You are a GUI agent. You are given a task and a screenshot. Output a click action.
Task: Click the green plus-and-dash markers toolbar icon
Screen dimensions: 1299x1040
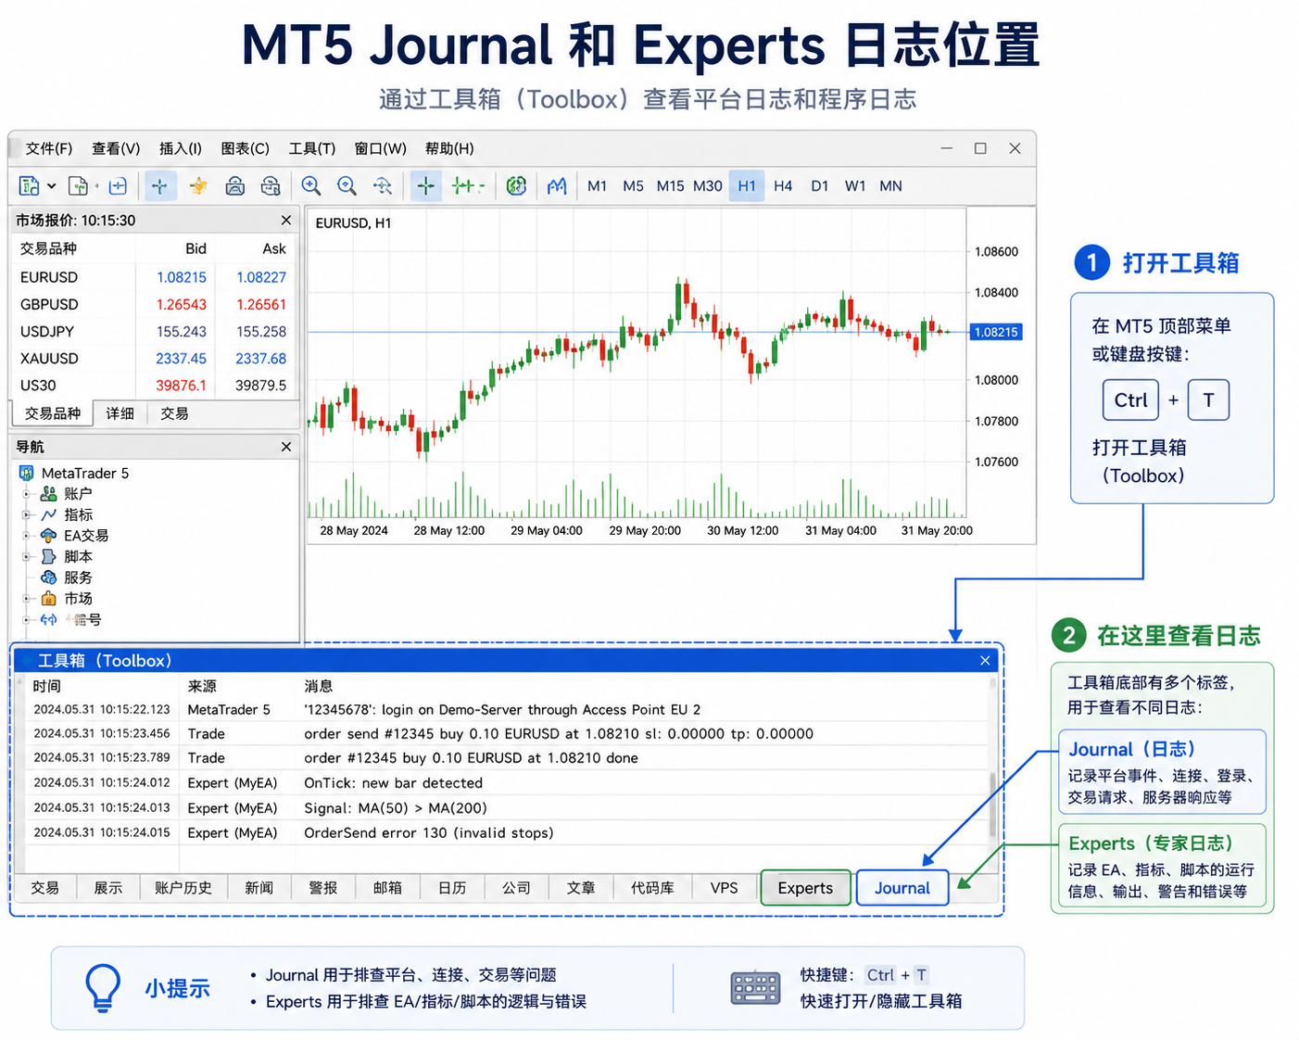tap(467, 186)
